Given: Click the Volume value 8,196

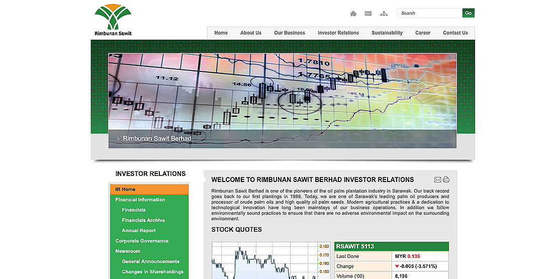Looking at the screenshot, I should (401, 276).
